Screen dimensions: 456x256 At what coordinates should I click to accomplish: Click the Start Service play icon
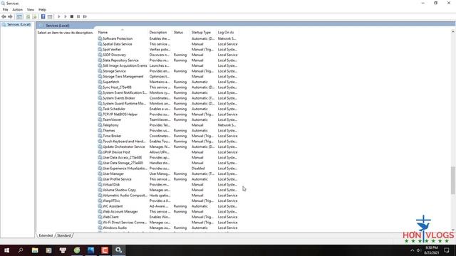pyautogui.click(x=58, y=16)
